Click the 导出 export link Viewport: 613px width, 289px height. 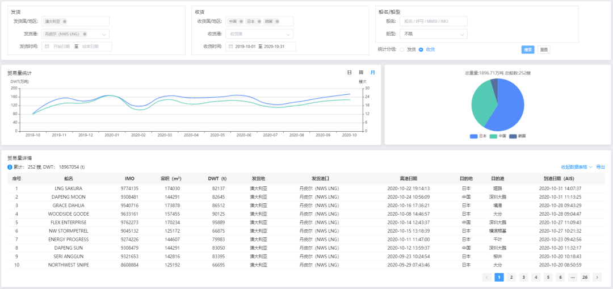tap(601, 167)
